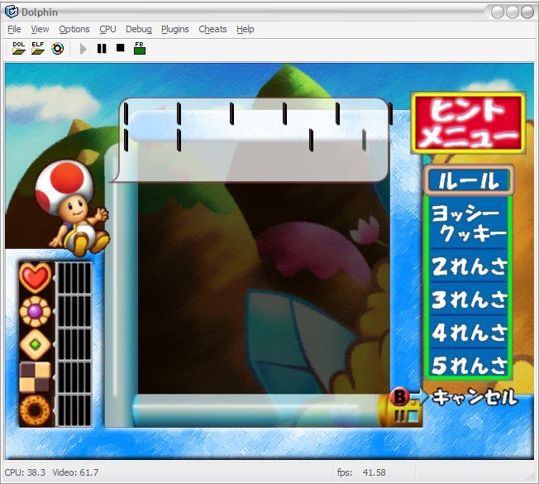Click the checkerboard cookie icon
539x484 pixels.
click(35, 377)
